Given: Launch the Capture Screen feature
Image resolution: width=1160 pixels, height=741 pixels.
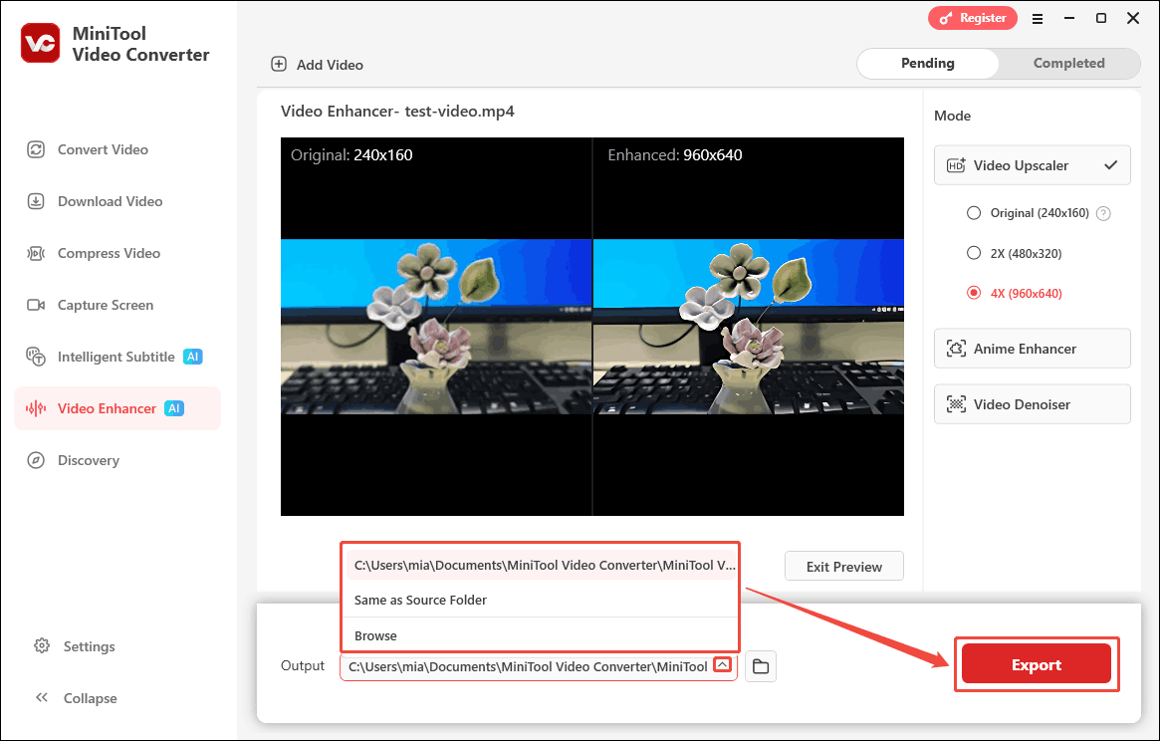Looking at the screenshot, I should (106, 304).
